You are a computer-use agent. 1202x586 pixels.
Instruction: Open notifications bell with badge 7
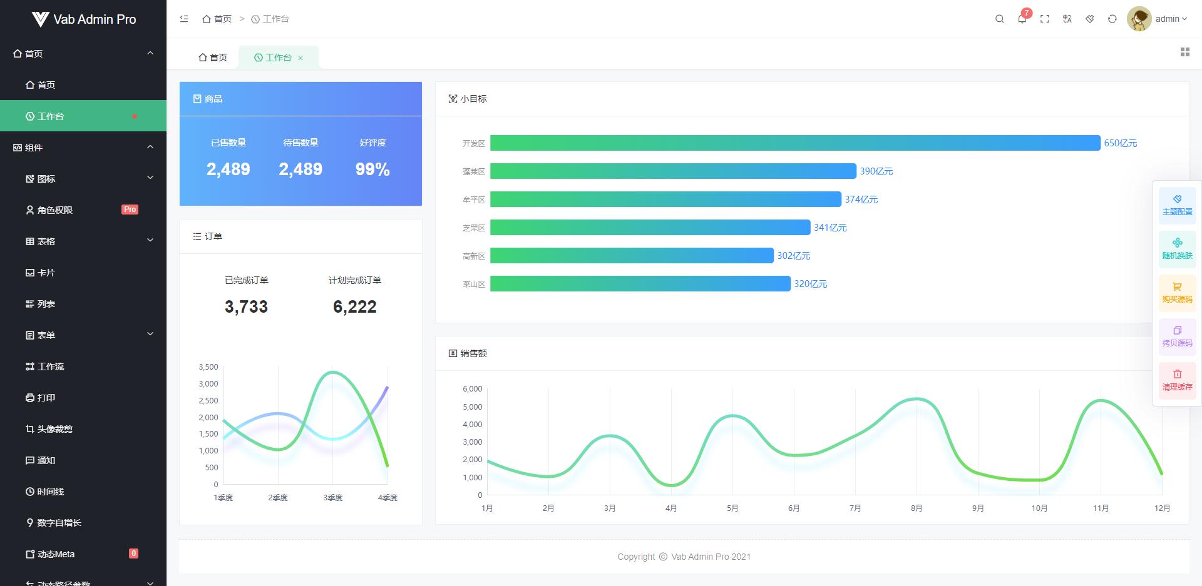click(x=1022, y=19)
